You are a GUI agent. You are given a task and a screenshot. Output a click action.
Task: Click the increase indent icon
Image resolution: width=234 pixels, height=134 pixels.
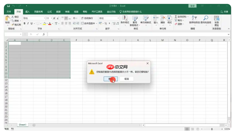tap(78, 23)
